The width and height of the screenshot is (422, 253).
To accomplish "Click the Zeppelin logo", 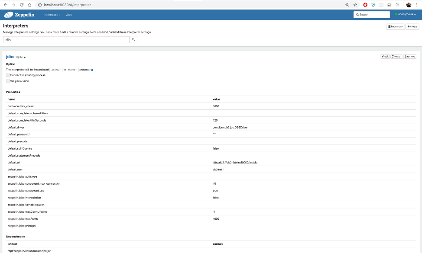I will (x=19, y=15).
